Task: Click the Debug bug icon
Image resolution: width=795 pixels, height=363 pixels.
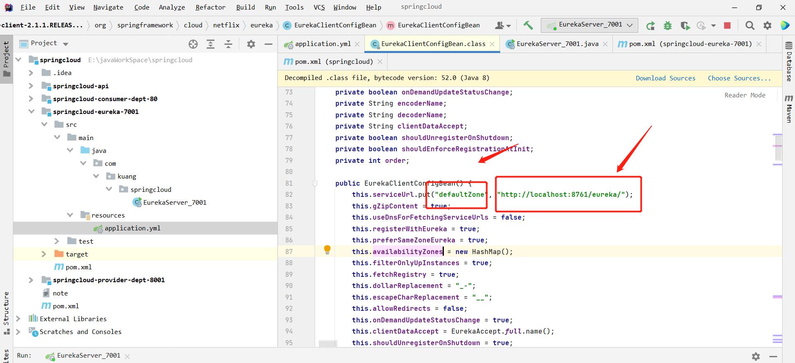Action: [x=667, y=26]
